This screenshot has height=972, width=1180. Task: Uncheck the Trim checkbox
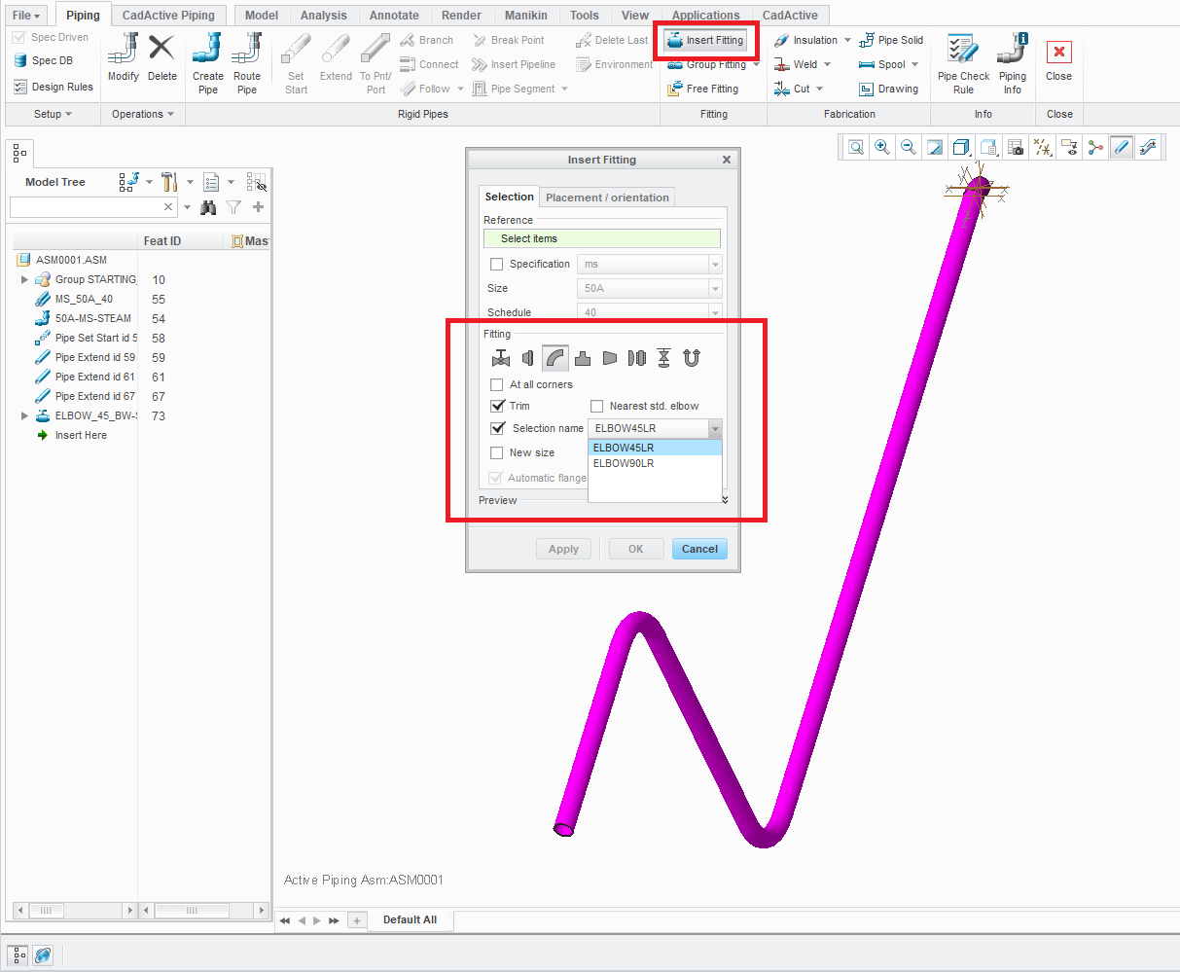point(497,406)
